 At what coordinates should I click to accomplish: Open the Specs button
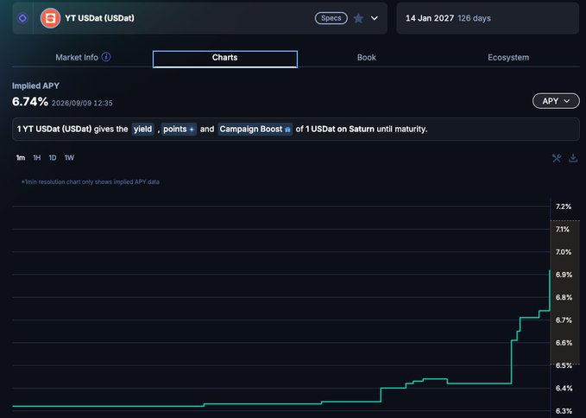pos(331,18)
